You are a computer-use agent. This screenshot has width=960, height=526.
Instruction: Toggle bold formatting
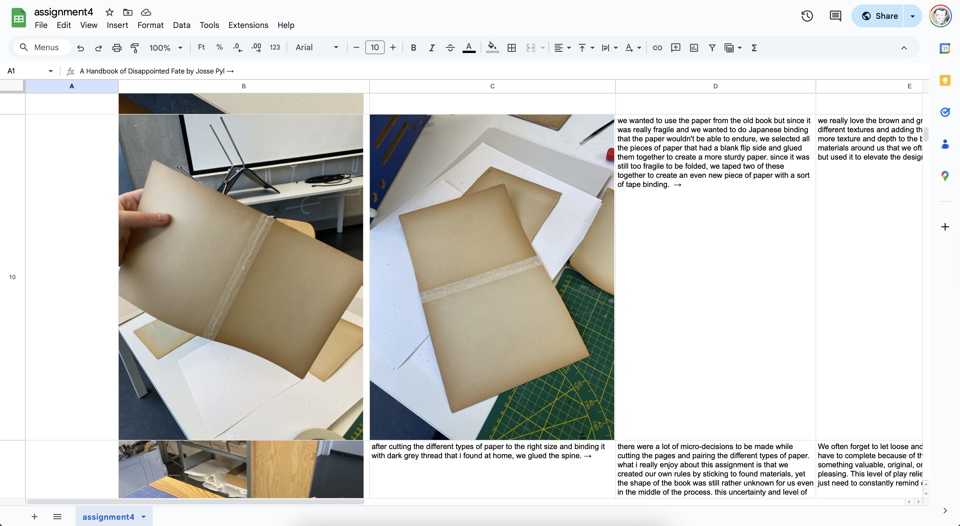pos(413,48)
